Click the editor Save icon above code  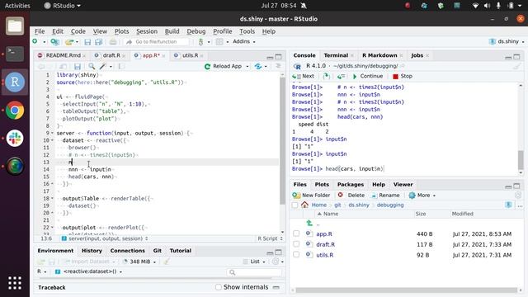[x=77, y=66]
